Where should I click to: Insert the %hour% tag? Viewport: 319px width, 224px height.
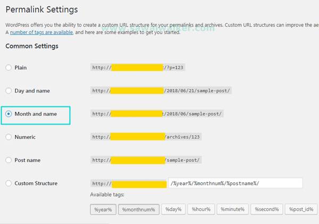coord(201,209)
